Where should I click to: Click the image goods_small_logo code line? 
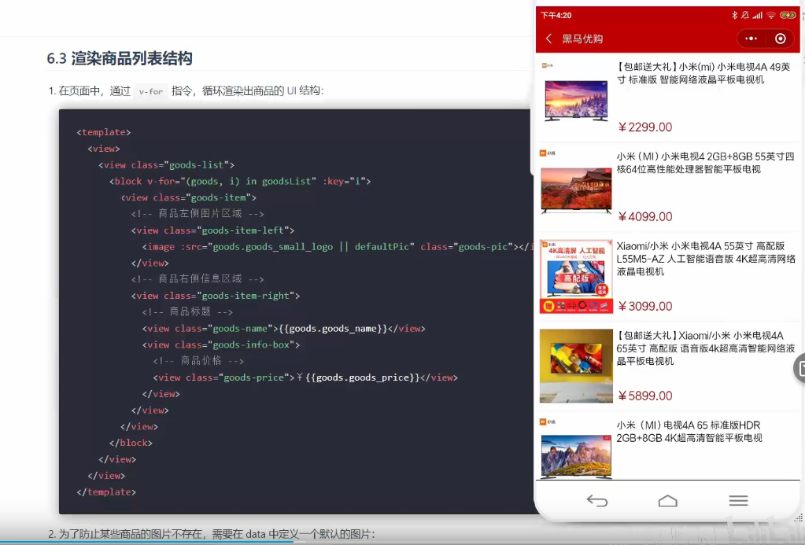(336, 247)
